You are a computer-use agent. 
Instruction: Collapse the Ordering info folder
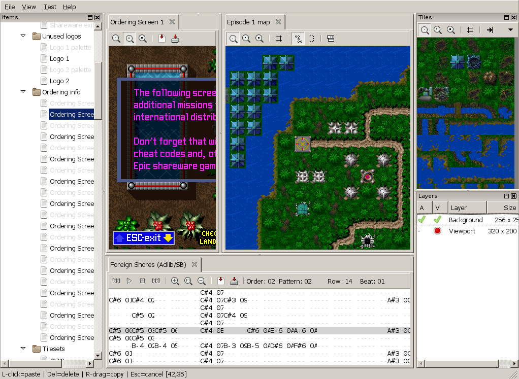point(23,92)
